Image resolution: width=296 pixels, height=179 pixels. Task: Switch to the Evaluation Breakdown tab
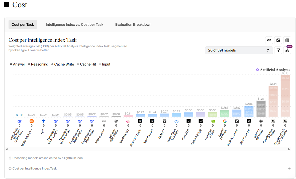click(x=133, y=24)
